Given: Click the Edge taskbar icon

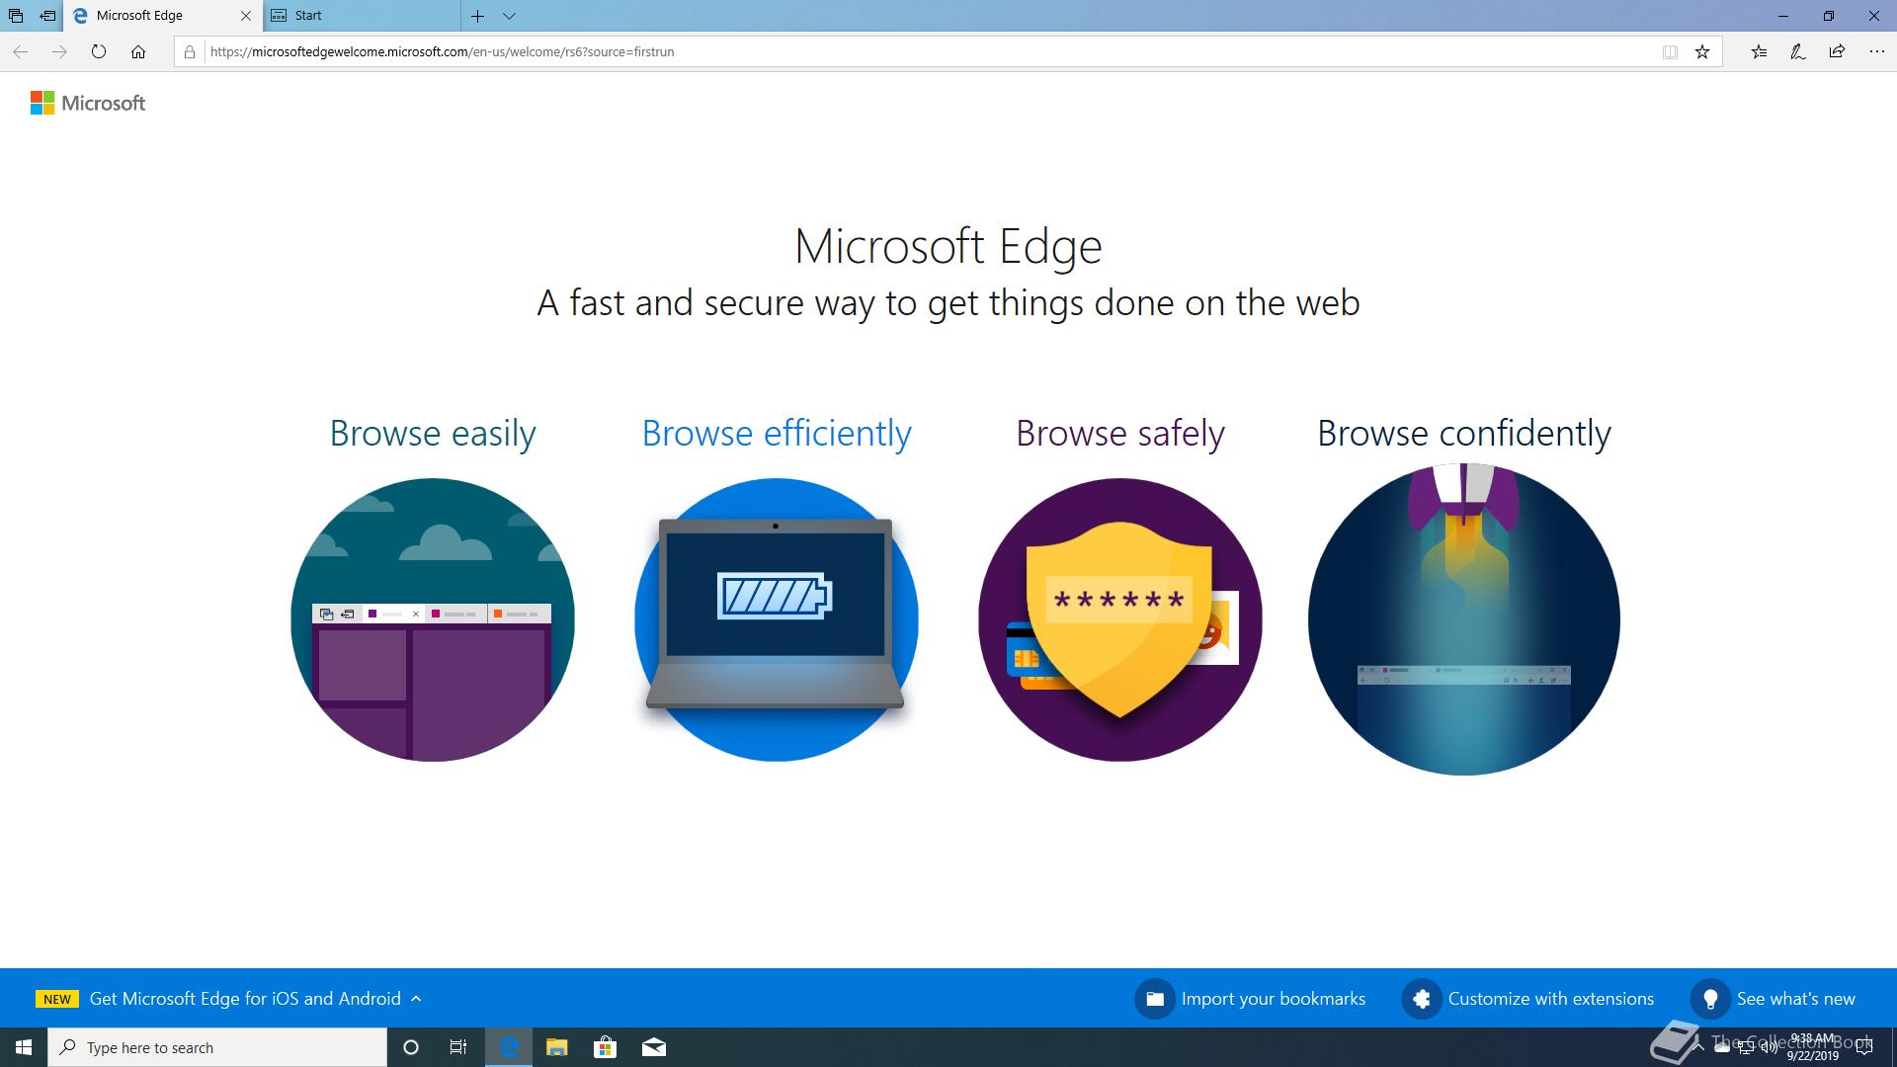Looking at the screenshot, I should (x=509, y=1047).
